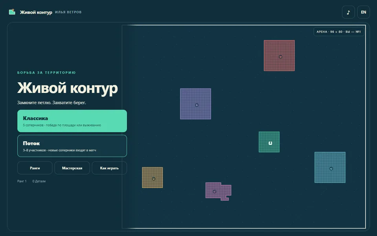Click the Живой контур logo icon
The height and width of the screenshot is (236, 377).
point(12,12)
